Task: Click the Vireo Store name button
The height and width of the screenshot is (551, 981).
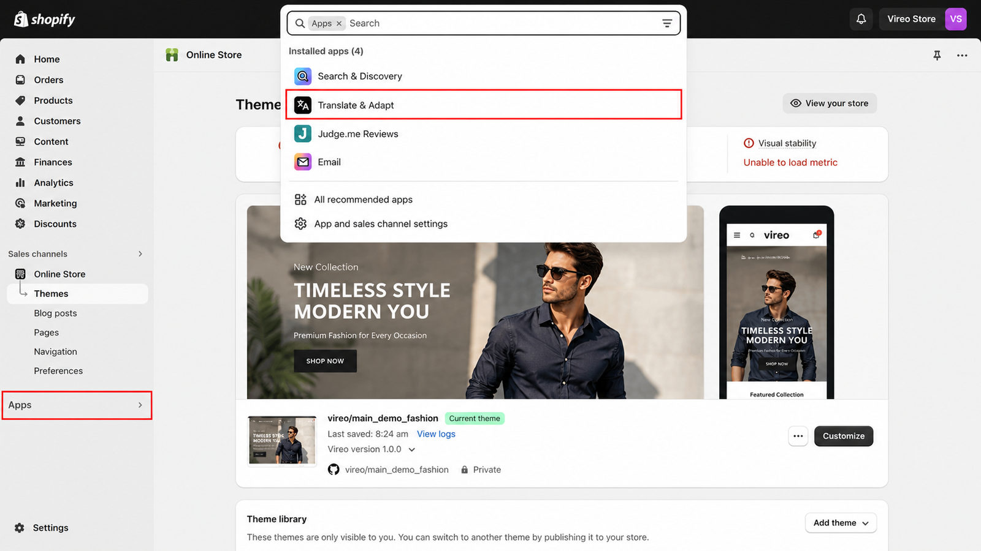Action: coord(912,19)
